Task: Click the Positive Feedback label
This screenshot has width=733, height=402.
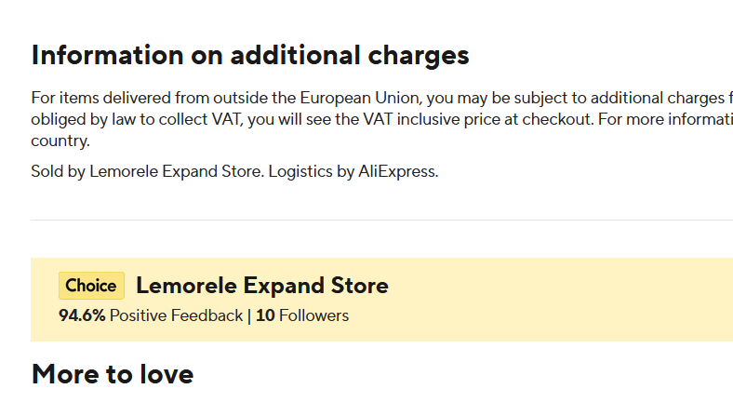Action: pyautogui.click(x=176, y=315)
